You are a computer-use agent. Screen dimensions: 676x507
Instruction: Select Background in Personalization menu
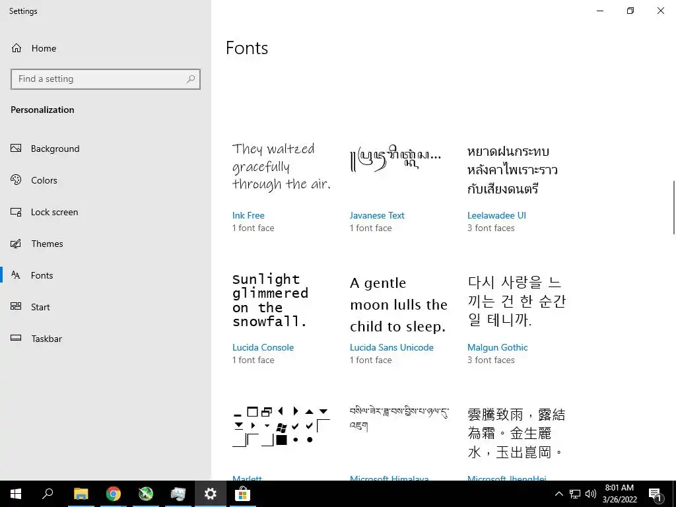coord(55,149)
